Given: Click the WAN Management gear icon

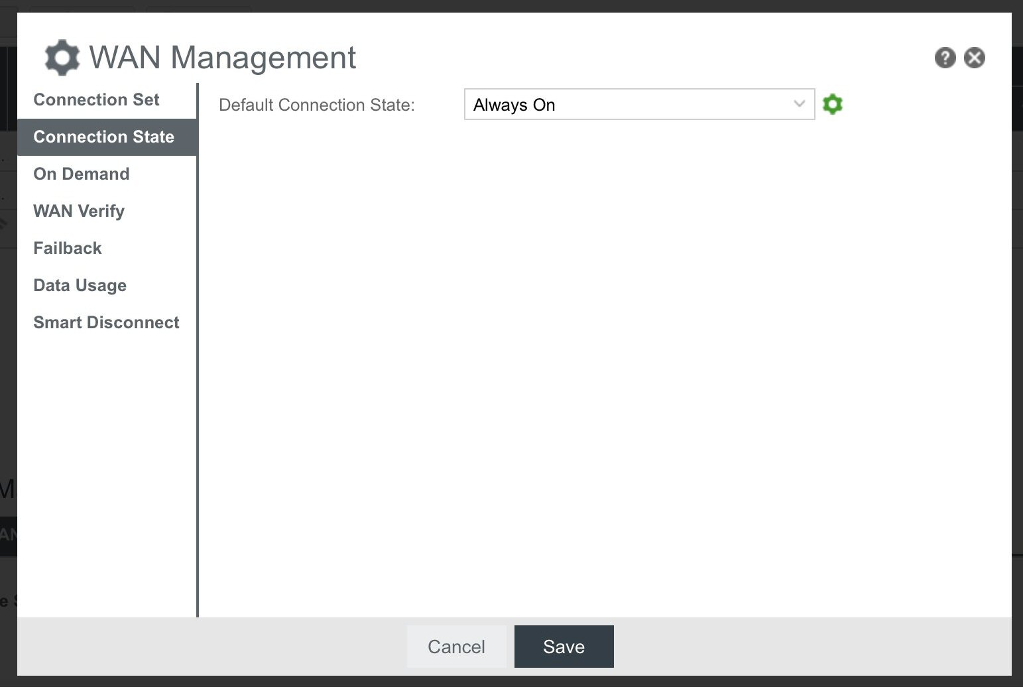Looking at the screenshot, I should pos(62,58).
